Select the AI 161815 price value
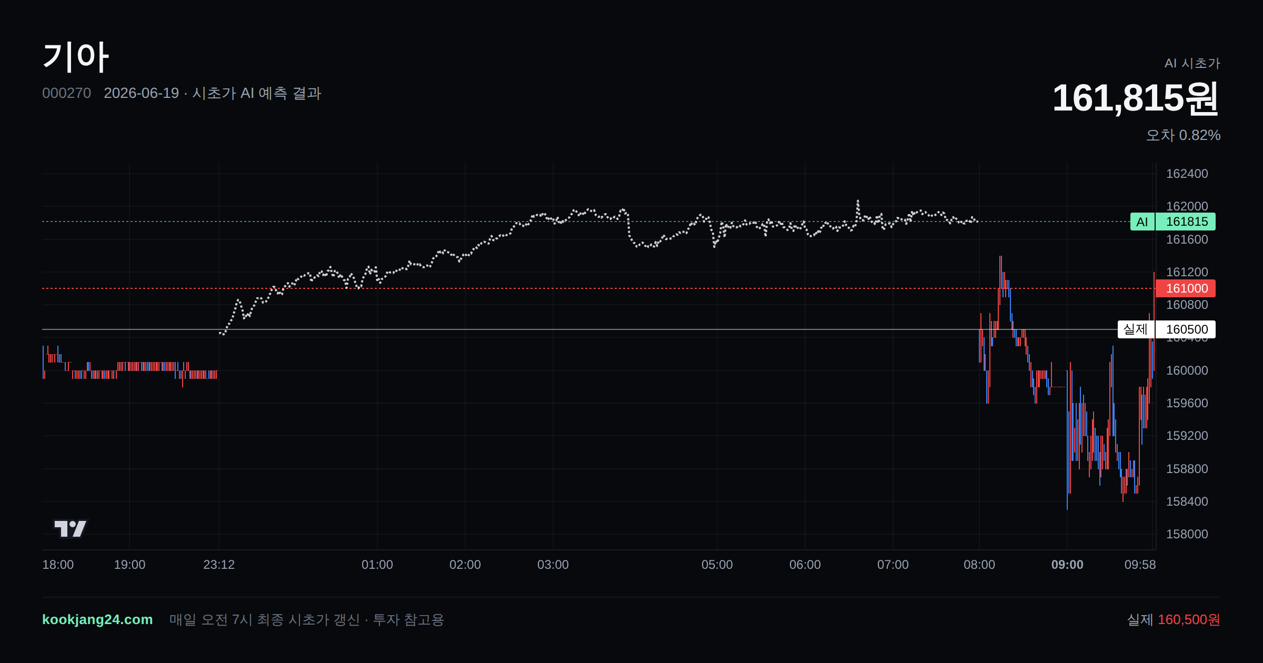This screenshot has height=663, width=1263. [x=1187, y=222]
